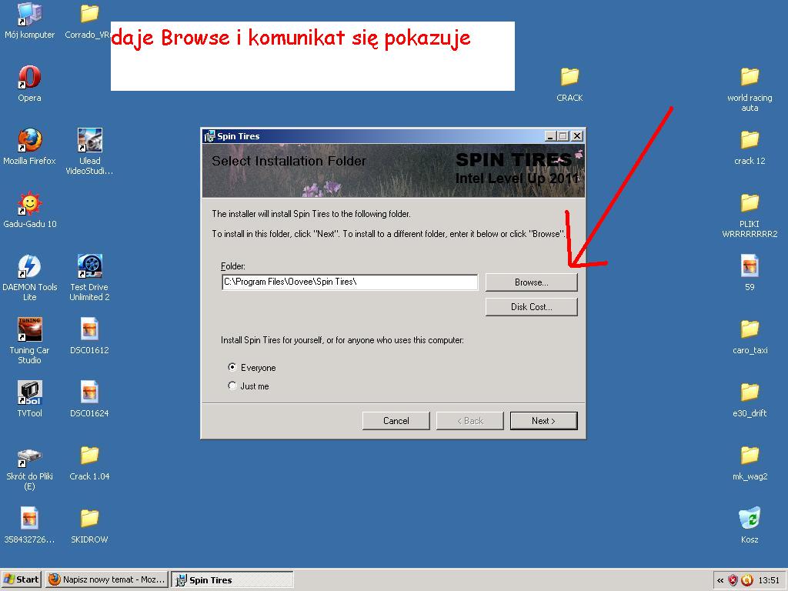This screenshot has height=591, width=788.
Task: Switch to Napisz nowy temat Firefox taskbar item
Action: pos(106,579)
